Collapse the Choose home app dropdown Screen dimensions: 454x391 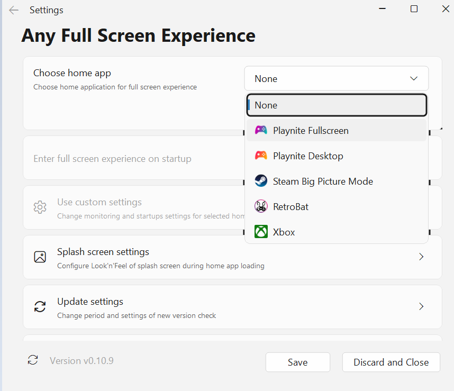[x=337, y=78]
